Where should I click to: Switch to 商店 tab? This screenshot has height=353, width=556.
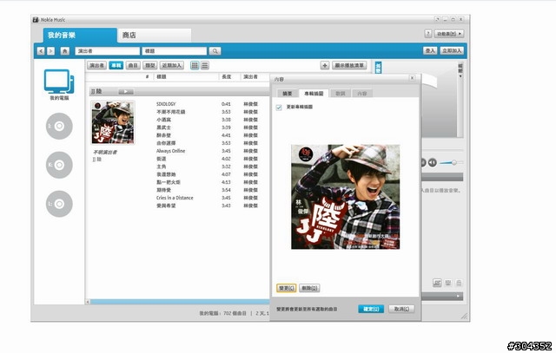[155, 36]
